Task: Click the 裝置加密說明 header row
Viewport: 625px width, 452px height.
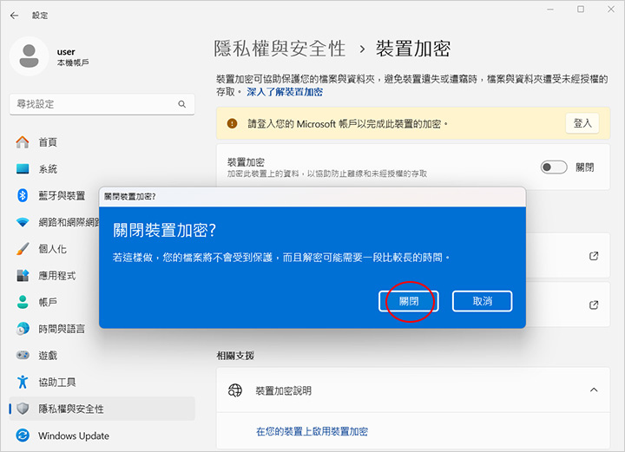Action: click(x=413, y=390)
